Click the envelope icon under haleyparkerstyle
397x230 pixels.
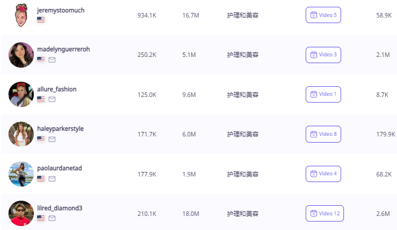52,139
